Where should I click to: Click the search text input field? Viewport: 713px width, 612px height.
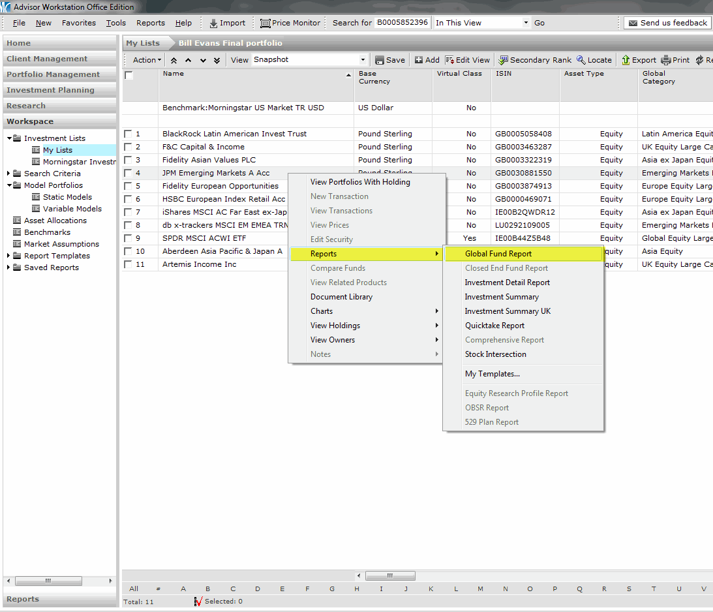pos(402,23)
